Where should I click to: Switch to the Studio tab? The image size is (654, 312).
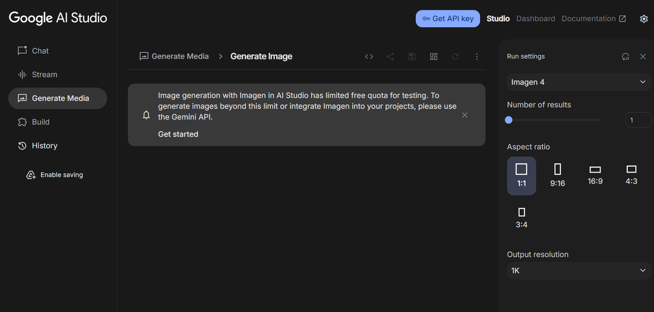pyautogui.click(x=498, y=19)
